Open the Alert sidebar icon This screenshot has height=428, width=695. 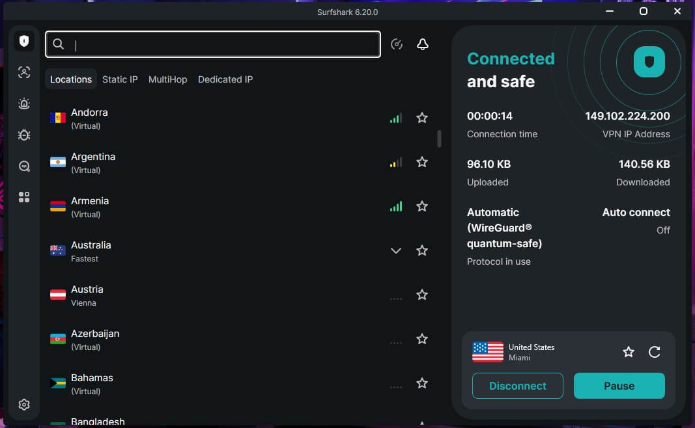(24, 103)
